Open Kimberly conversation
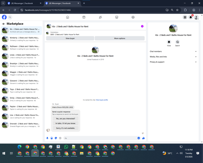 [x=22, y=39]
